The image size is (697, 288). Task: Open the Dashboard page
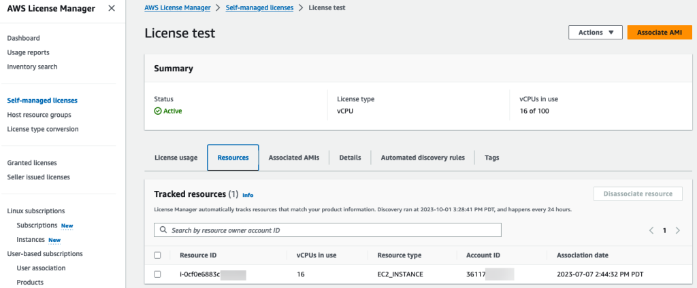click(x=24, y=38)
